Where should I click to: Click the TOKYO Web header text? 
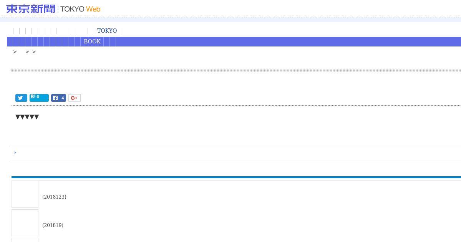[80, 9]
